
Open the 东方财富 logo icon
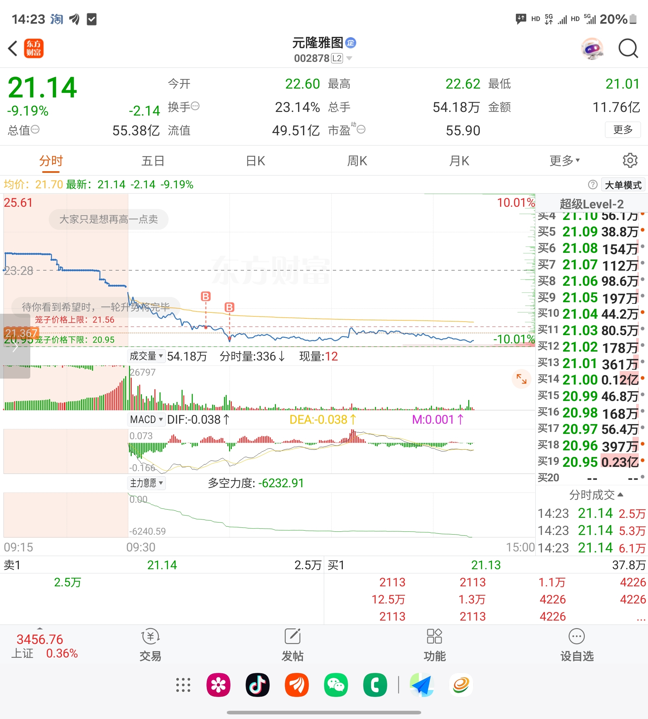tap(34, 48)
